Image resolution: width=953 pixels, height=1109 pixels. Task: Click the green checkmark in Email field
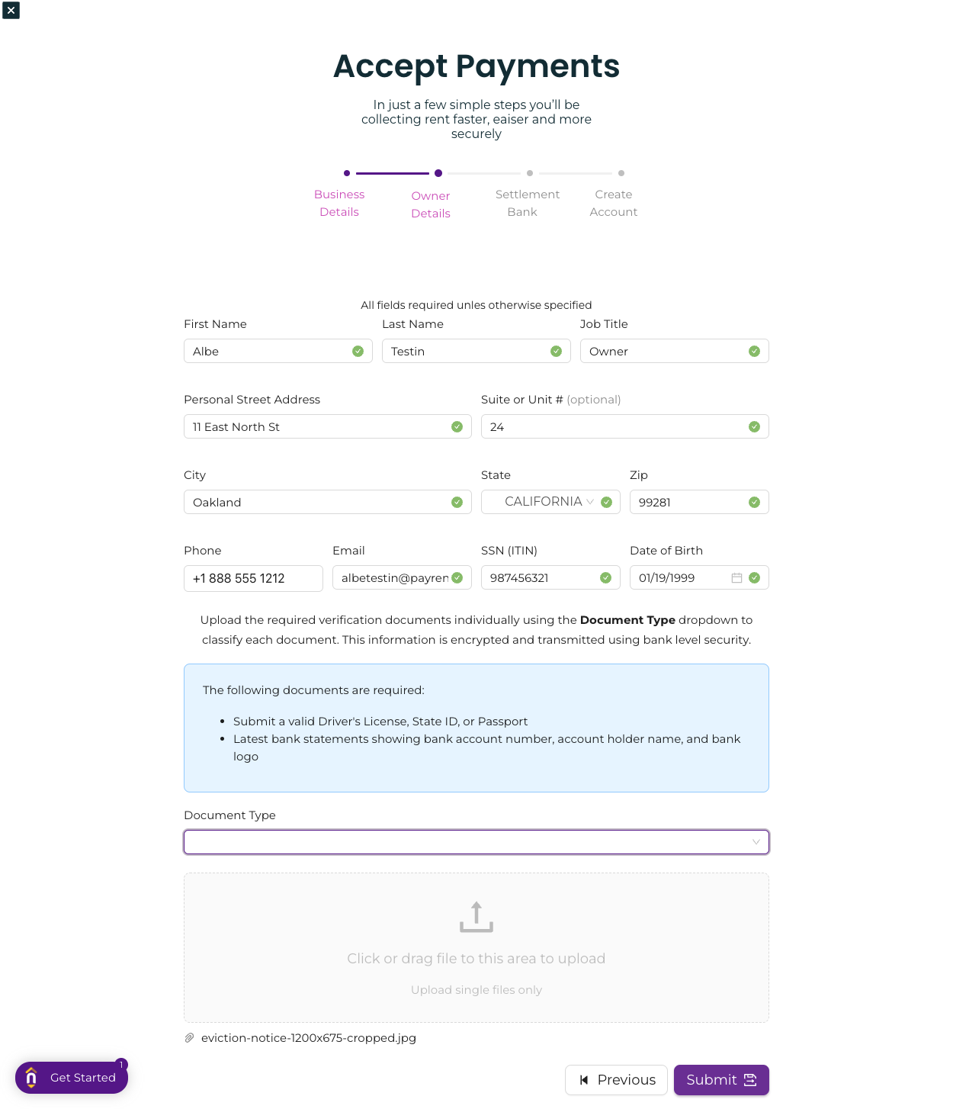pos(457,577)
